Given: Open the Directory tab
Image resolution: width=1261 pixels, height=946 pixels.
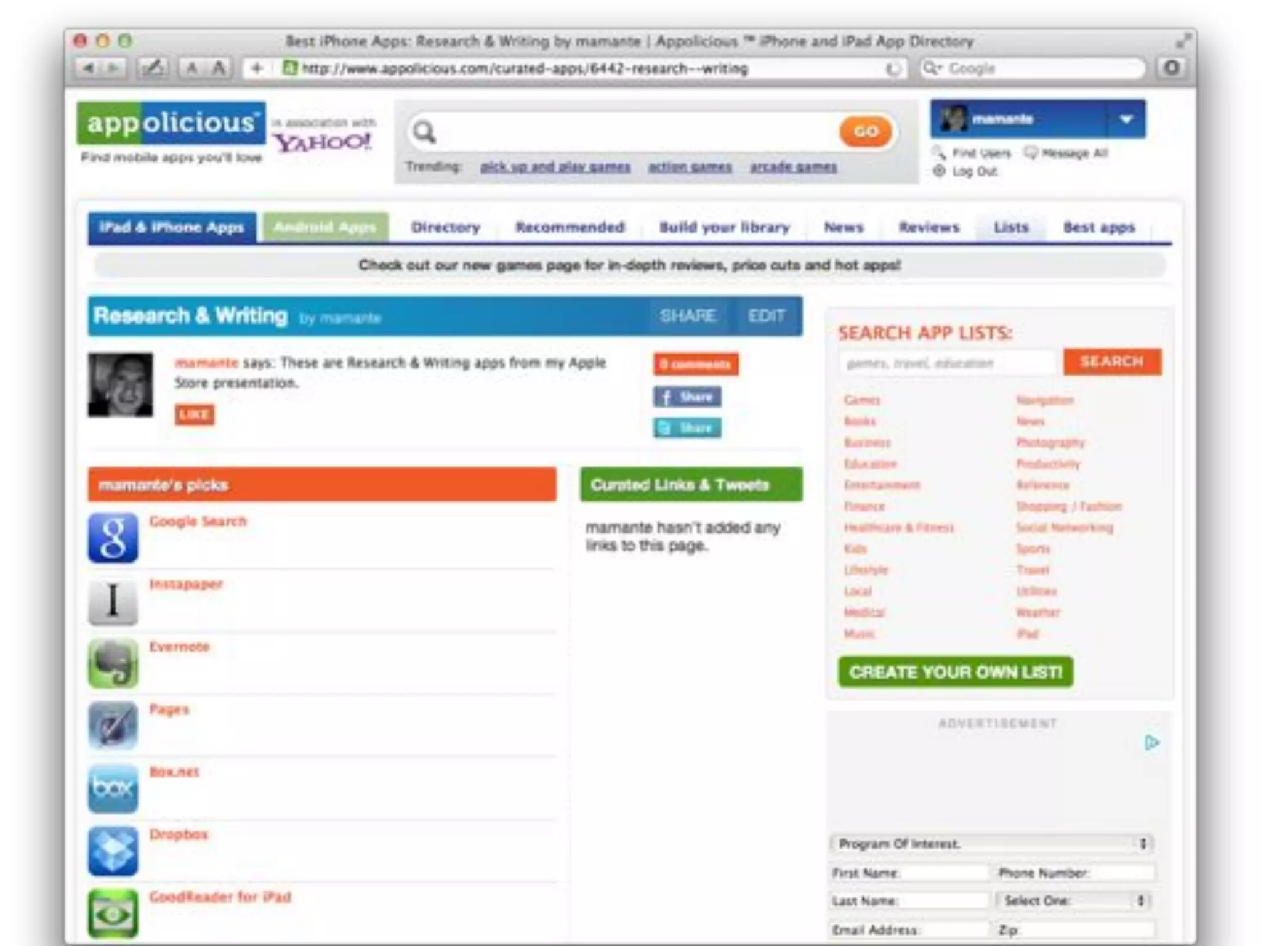Looking at the screenshot, I should point(445,227).
